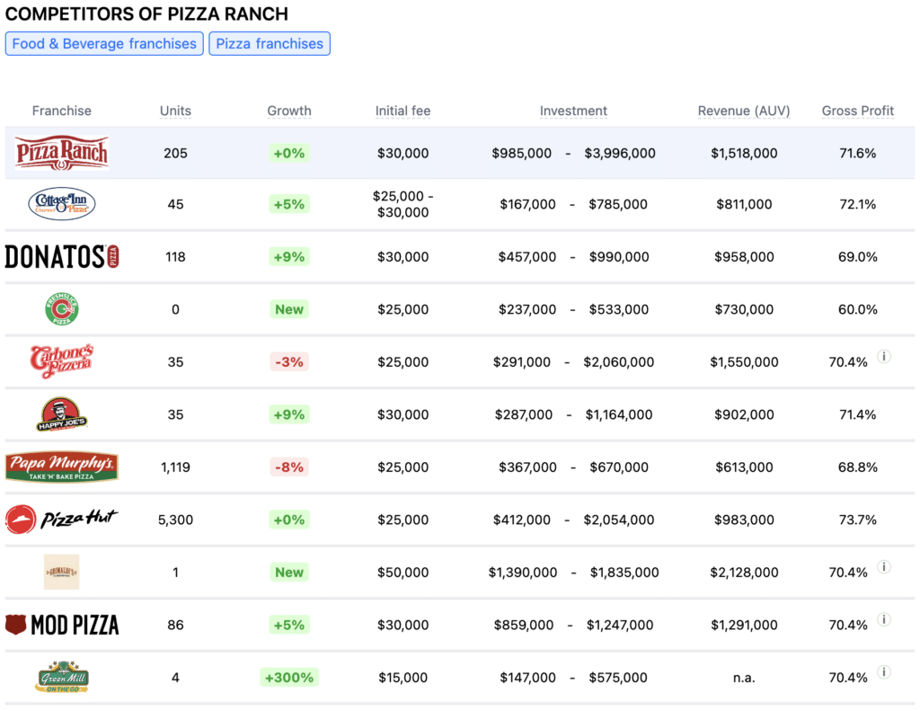Screen dimensions: 920x711
Task: Click the 68.8% gross profit
Action: click(x=858, y=467)
